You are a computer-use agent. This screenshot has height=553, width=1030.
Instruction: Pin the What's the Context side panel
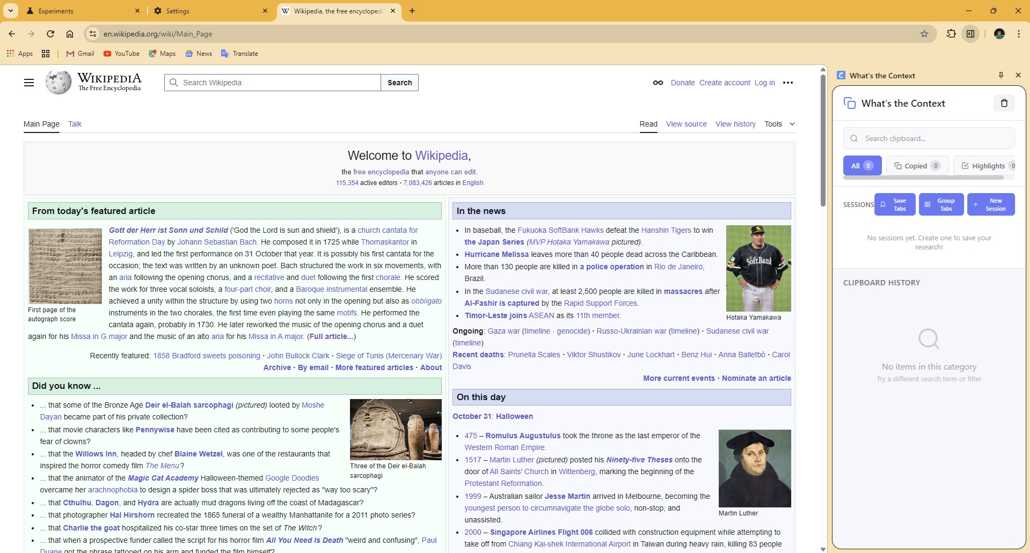click(1000, 75)
